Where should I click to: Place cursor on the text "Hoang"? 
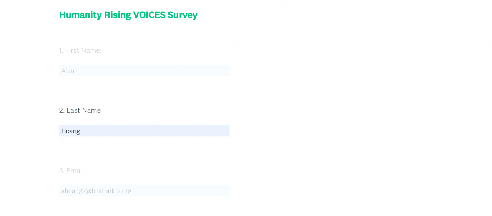click(x=71, y=131)
